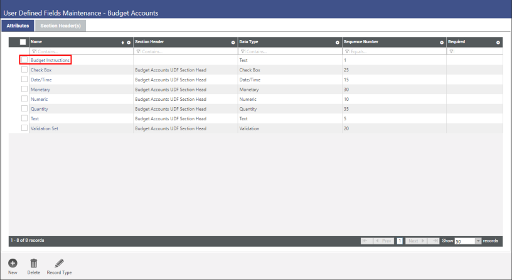Viewport: 512px width, 280px height.
Task: Open the Validation Set attribute link
Action: pos(45,128)
